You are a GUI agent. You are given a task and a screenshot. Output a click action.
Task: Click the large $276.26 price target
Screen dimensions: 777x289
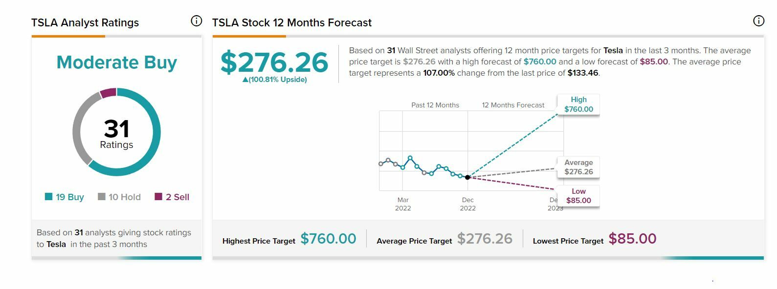click(274, 62)
